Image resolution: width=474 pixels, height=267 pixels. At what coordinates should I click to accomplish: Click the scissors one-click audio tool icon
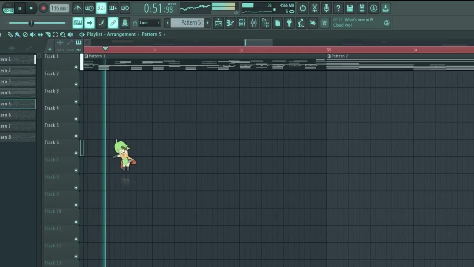click(314, 8)
